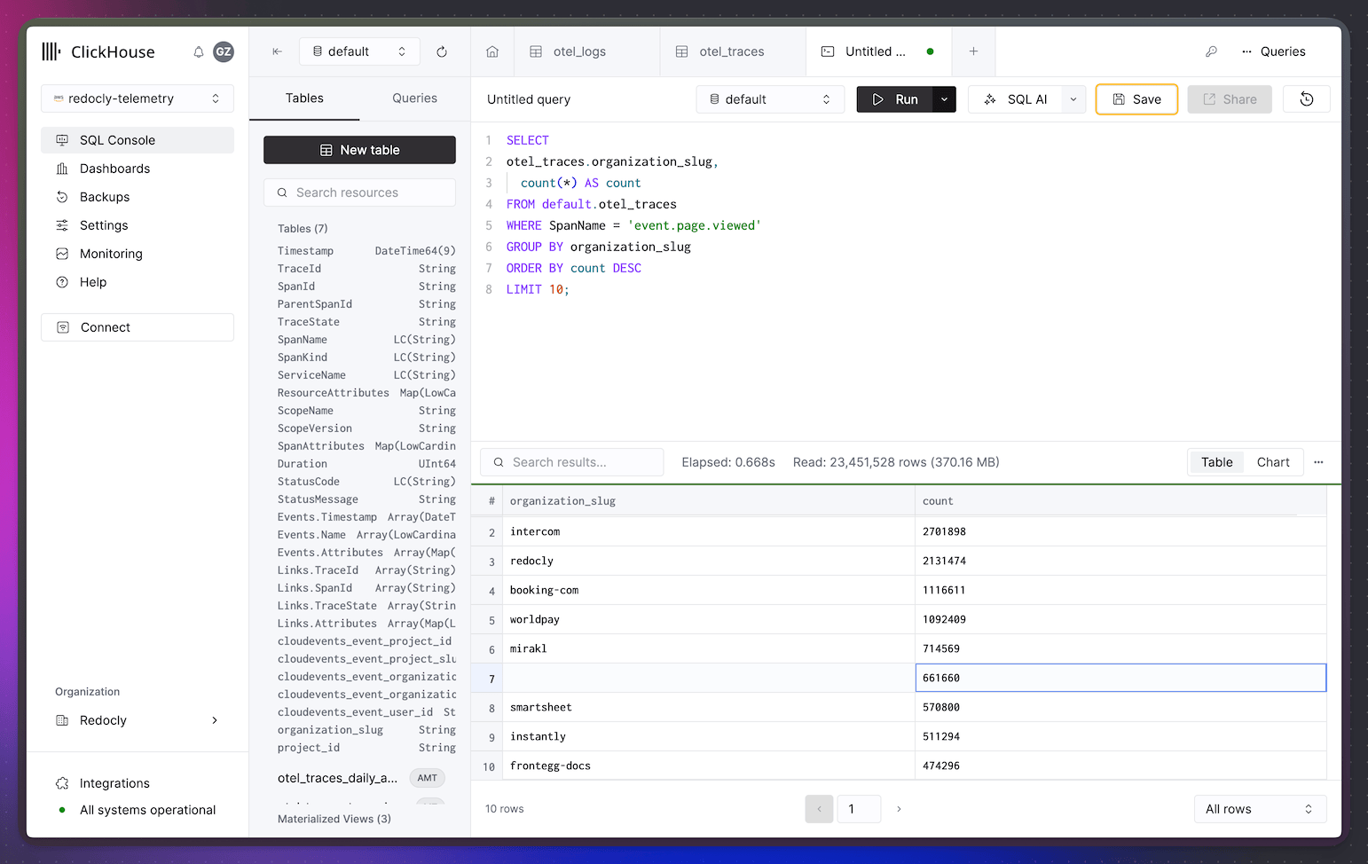Click the Connect button
Screen dimensions: 1368x864
[x=138, y=327]
